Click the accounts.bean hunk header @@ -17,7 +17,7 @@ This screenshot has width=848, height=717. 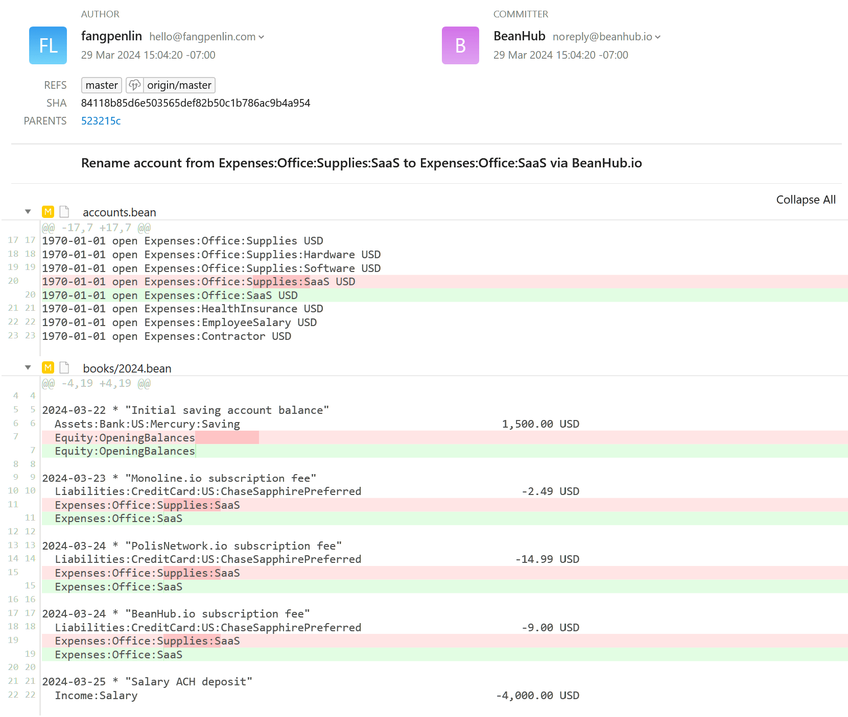coord(96,228)
